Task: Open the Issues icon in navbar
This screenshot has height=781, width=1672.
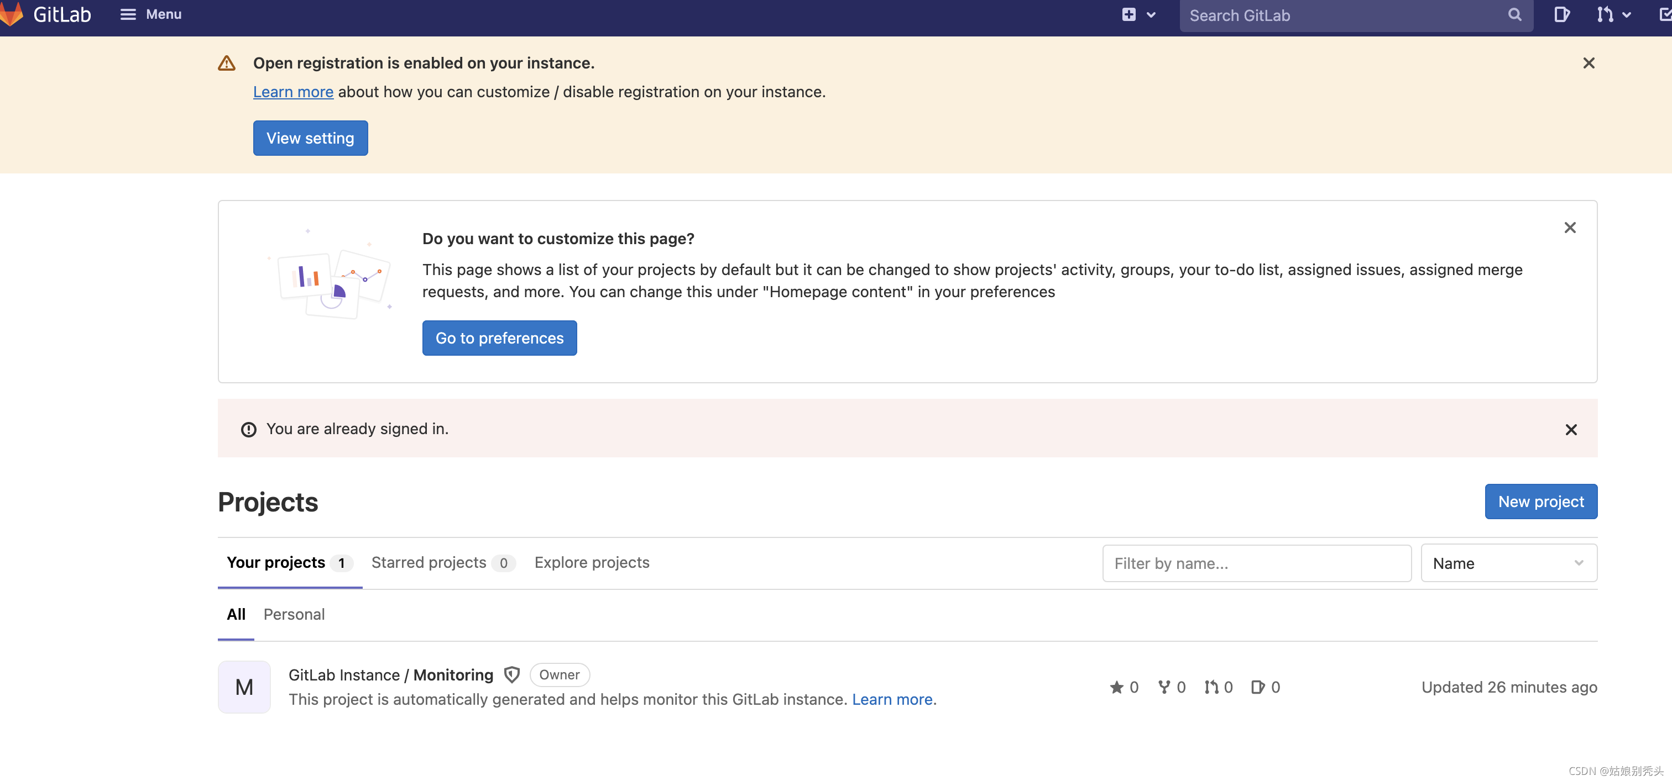Action: point(1561,14)
